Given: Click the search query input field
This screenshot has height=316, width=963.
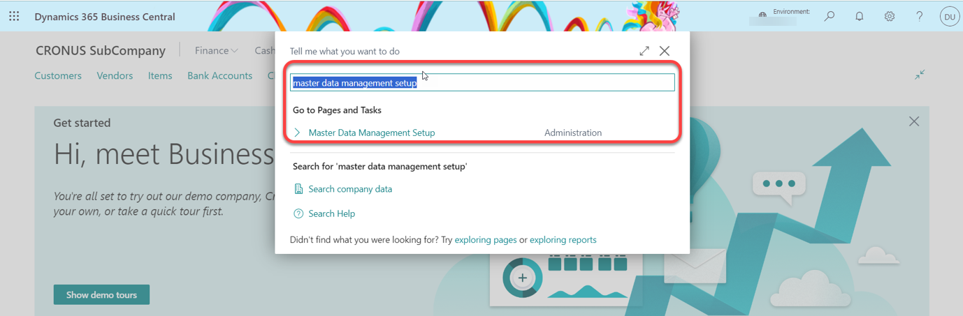Looking at the screenshot, I should pyautogui.click(x=482, y=82).
